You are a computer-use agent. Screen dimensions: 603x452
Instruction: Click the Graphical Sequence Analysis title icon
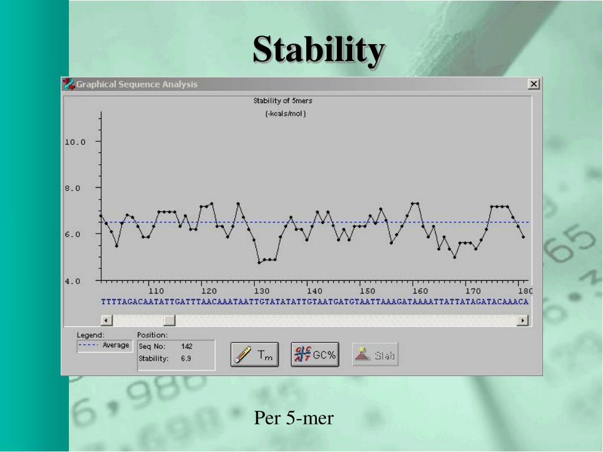69,84
